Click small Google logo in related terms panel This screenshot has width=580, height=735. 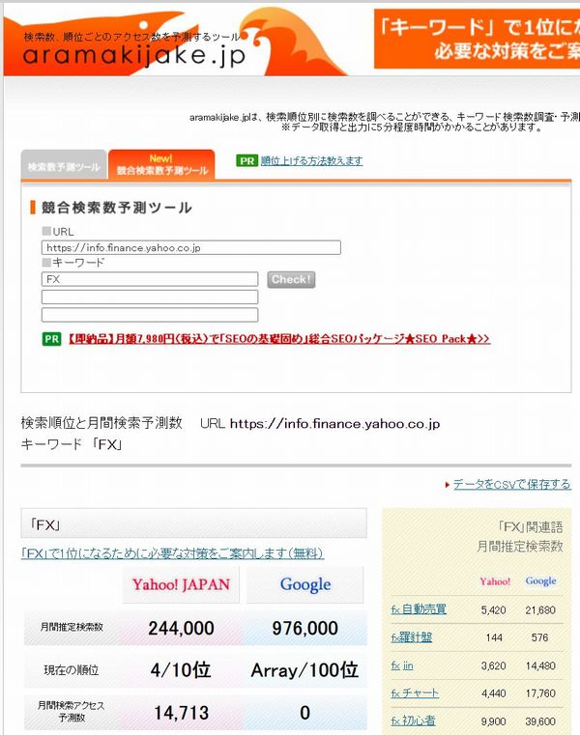coord(540,581)
